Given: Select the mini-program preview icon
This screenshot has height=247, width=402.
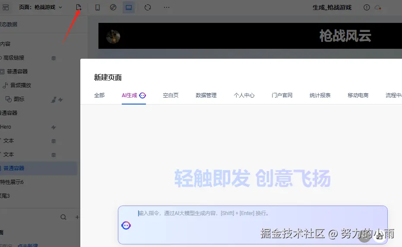Looking at the screenshot, I should point(113,7).
